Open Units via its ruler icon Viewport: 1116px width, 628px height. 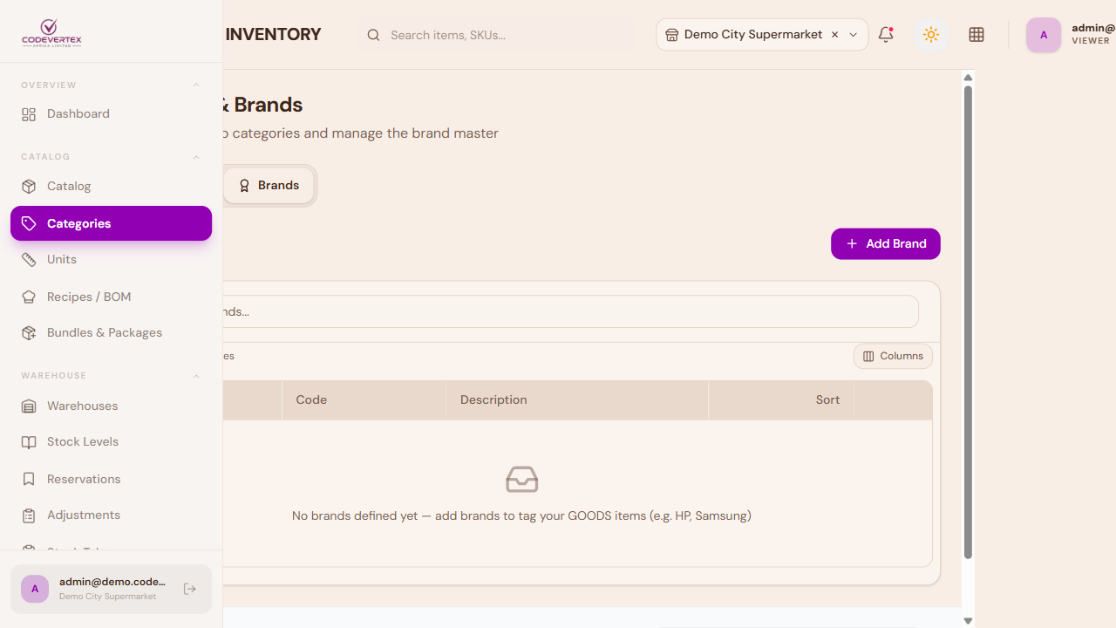coord(29,260)
